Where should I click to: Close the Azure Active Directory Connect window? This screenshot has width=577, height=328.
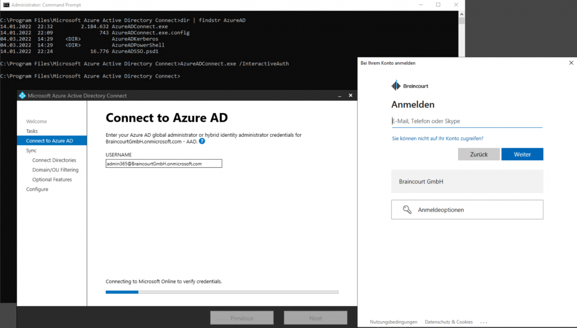350,96
